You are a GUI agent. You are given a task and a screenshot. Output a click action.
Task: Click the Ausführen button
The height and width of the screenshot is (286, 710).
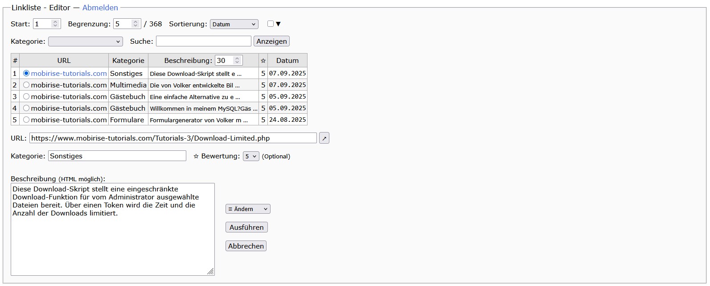pos(246,227)
